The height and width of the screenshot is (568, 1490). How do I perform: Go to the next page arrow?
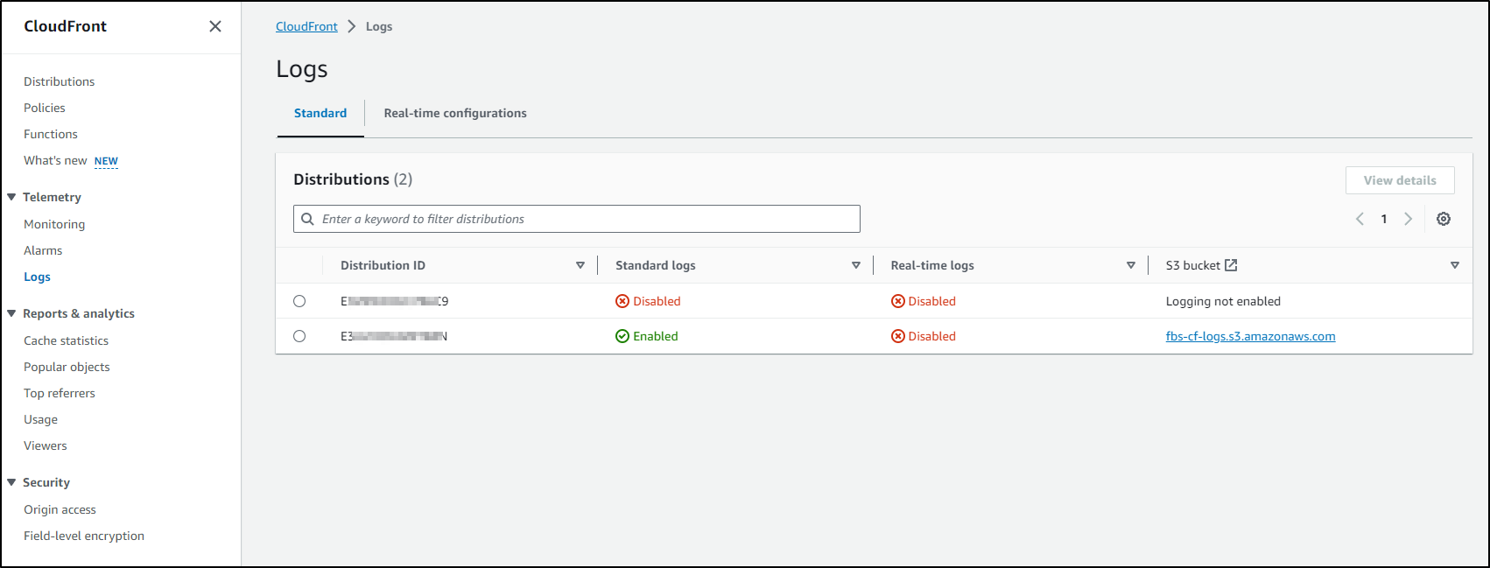1408,219
